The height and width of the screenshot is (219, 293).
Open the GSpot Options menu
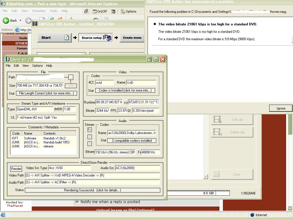pos(37,66)
